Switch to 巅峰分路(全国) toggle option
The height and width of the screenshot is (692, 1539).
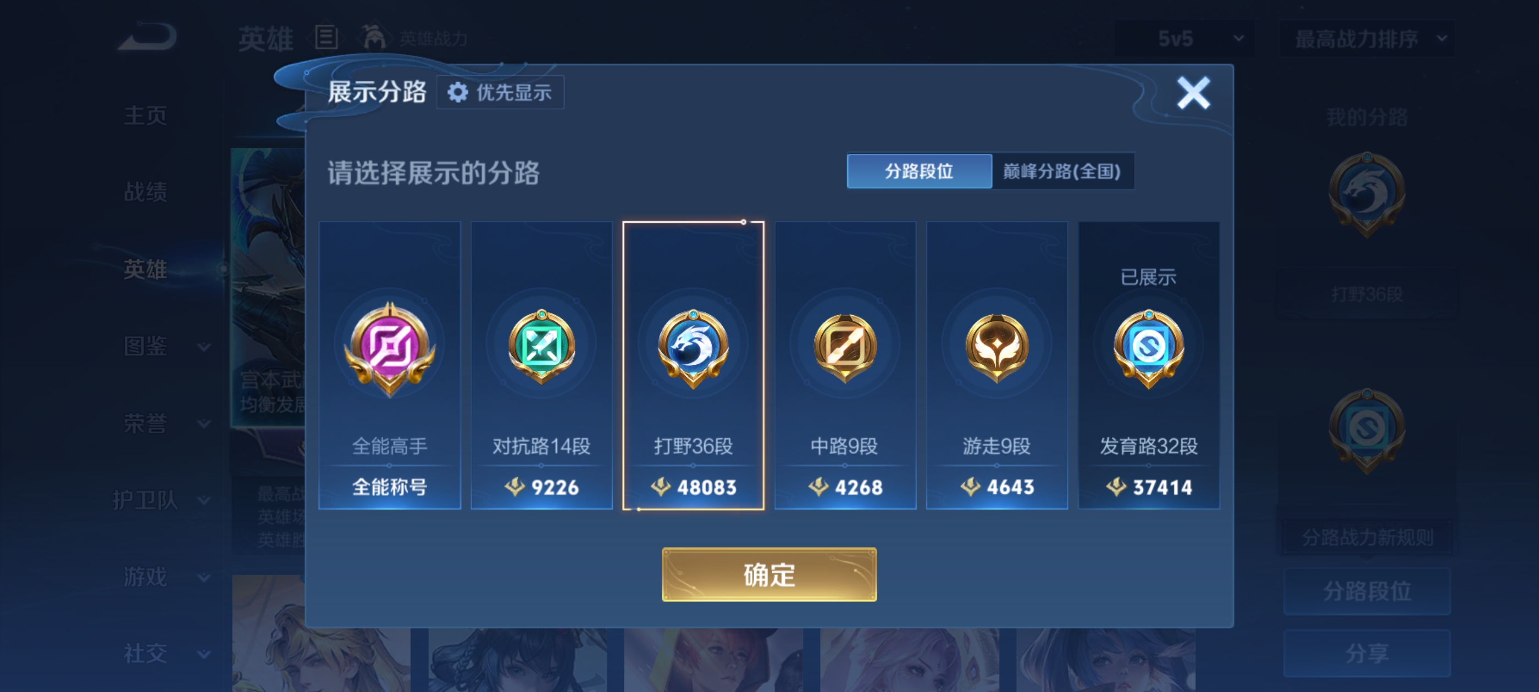(1062, 171)
